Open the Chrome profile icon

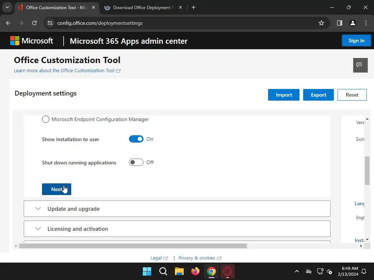pos(353,23)
